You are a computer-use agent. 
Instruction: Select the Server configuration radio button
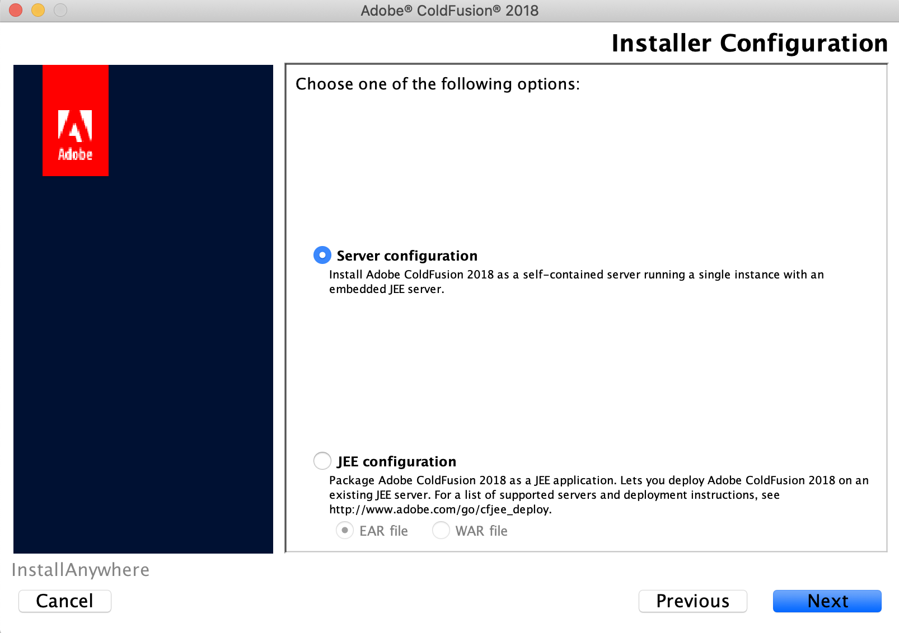coord(322,255)
